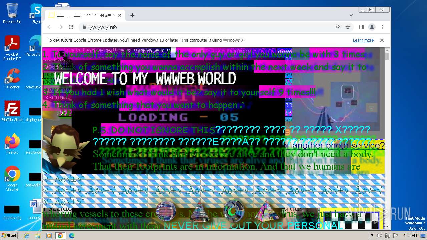Open the Action Center flag icon
This screenshot has width=427, height=240.
395,236
